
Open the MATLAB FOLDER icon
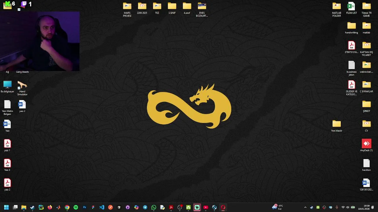[x=337, y=10]
